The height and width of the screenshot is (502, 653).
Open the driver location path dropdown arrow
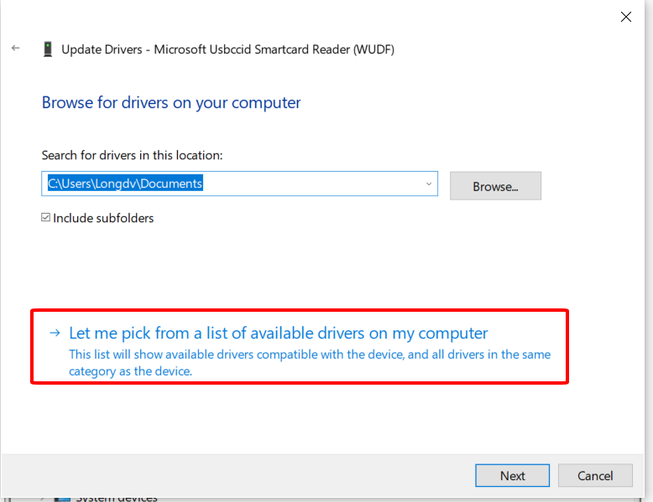[x=429, y=184]
